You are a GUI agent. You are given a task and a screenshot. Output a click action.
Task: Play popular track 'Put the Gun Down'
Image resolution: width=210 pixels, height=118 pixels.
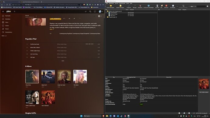tap(35, 44)
